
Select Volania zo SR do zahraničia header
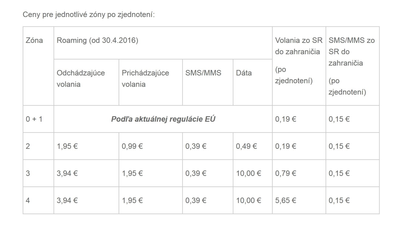point(299,66)
